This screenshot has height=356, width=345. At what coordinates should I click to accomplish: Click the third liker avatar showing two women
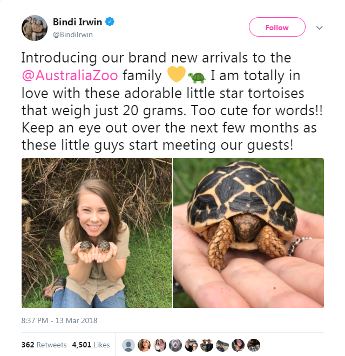160,345
